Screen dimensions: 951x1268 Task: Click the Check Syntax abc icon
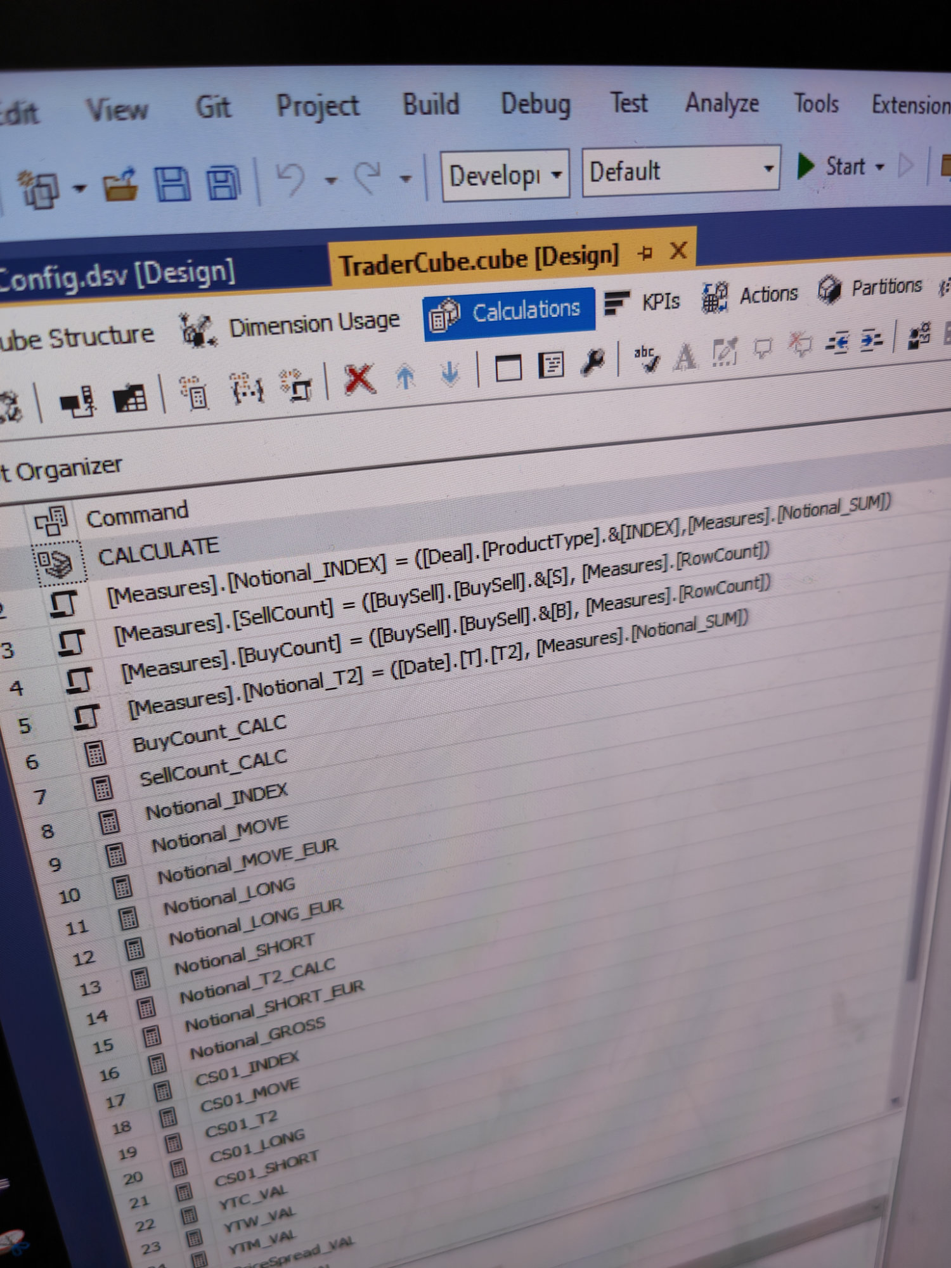pyautogui.click(x=646, y=358)
